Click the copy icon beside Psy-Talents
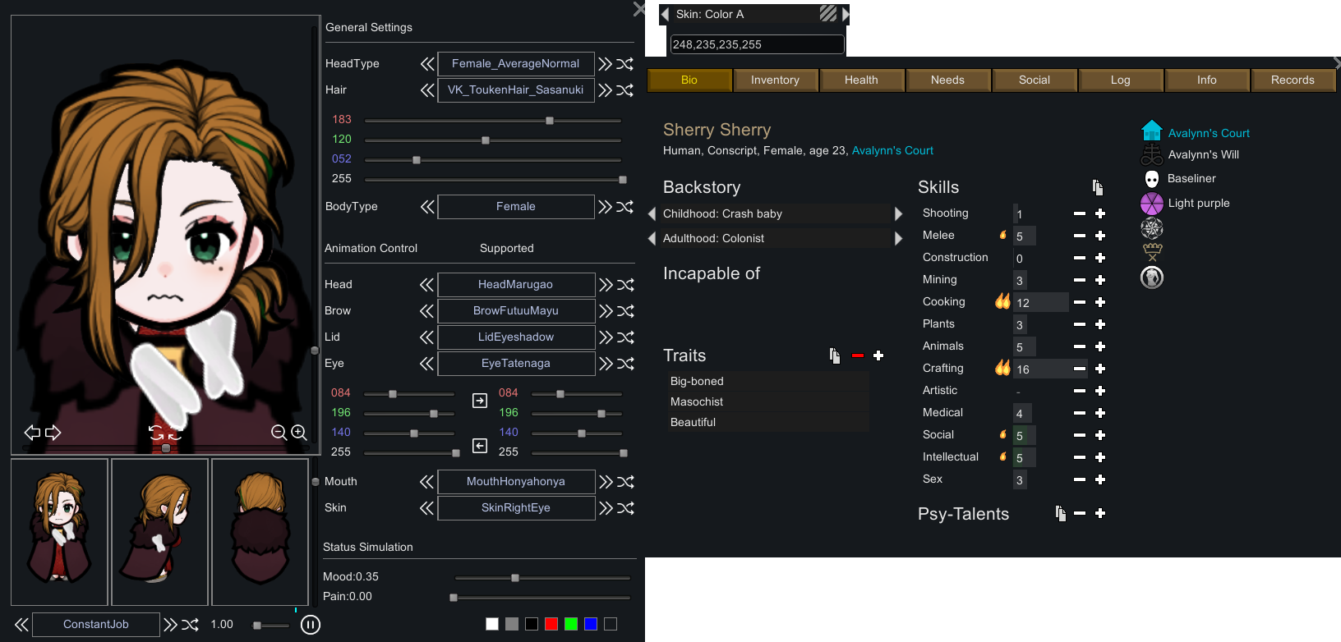1341x642 pixels. pos(1061,513)
